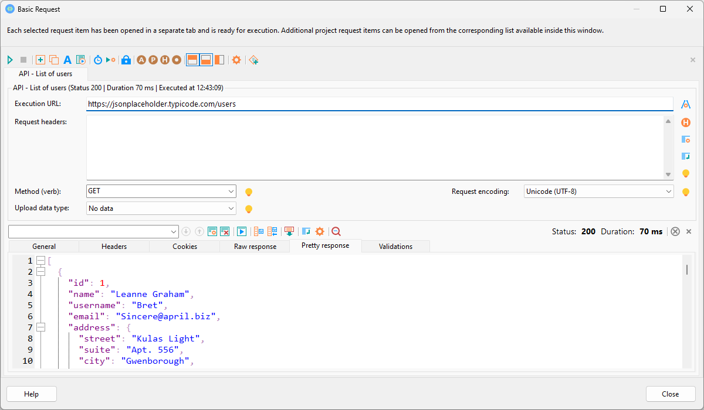The height and width of the screenshot is (410, 704).
Task: Click the orange add-request plus icon
Action: (40, 60)
